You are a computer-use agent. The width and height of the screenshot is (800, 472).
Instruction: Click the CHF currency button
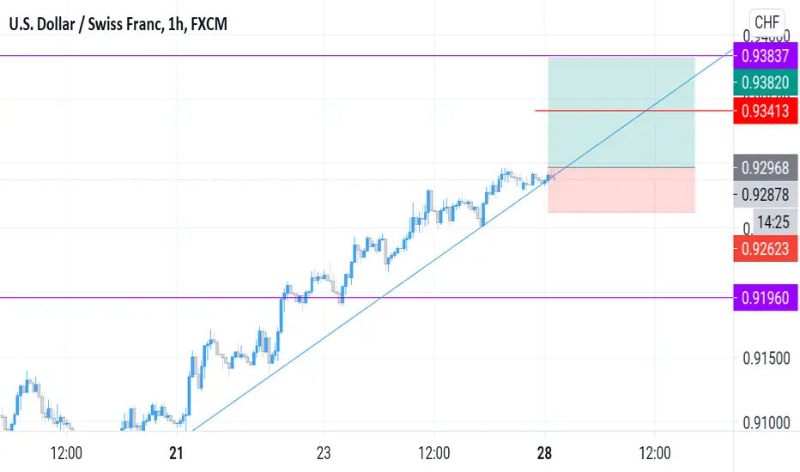coord(767,22)
